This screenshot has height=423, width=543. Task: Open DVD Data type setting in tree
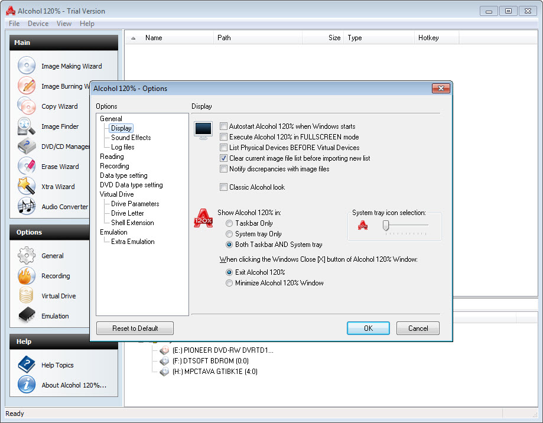pos(131,185)
